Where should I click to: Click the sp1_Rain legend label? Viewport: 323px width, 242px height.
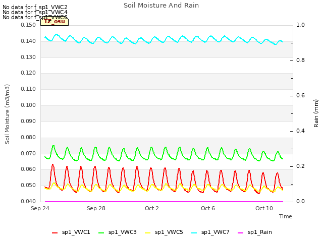(260, 232)
